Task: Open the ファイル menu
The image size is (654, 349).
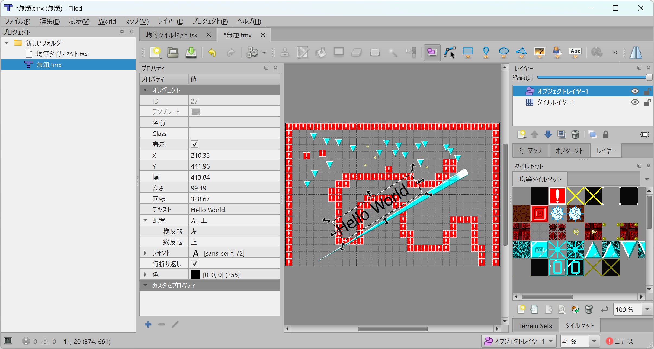Action: (x=18, y=21)
